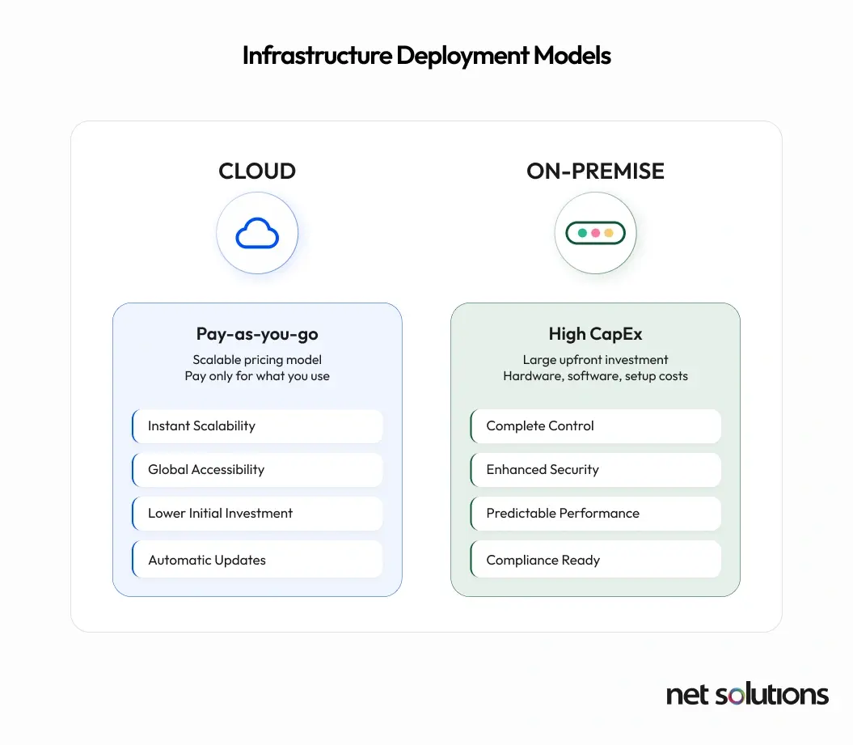
Task: Click the CLOUD heading
Action: click(257, 171)
